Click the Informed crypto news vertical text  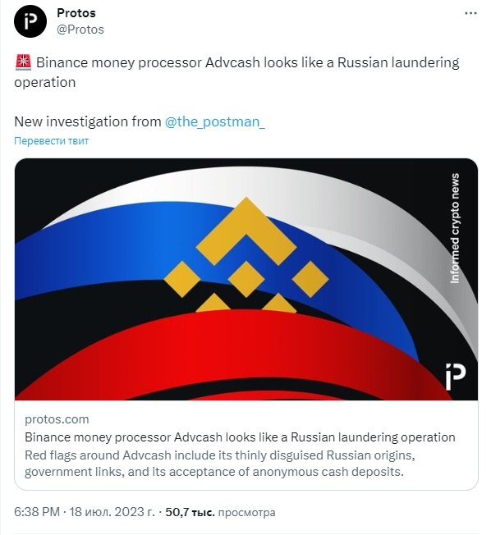455,228
